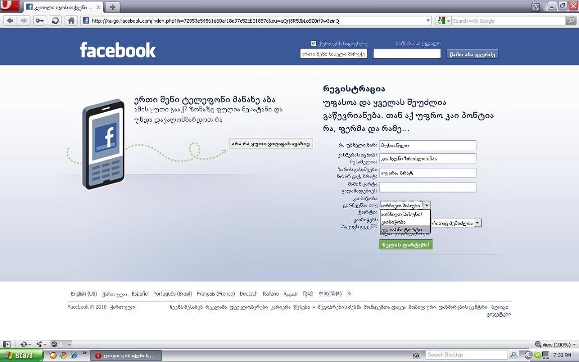Toggle the Opera panel sidebar button
Viewport: 579px width, 362px height.
(7, 344)
